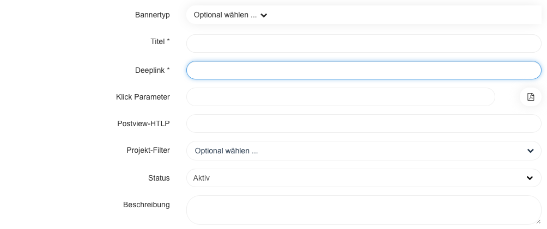547x229 pixels.
Task: Select the Klick Parameter input box
Action: click(x=341, y=97)
